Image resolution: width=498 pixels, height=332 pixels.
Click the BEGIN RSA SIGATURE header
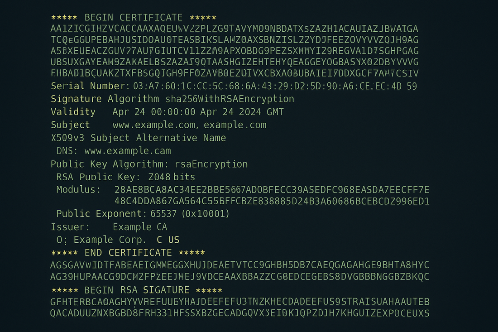click(x=137, y=290)
